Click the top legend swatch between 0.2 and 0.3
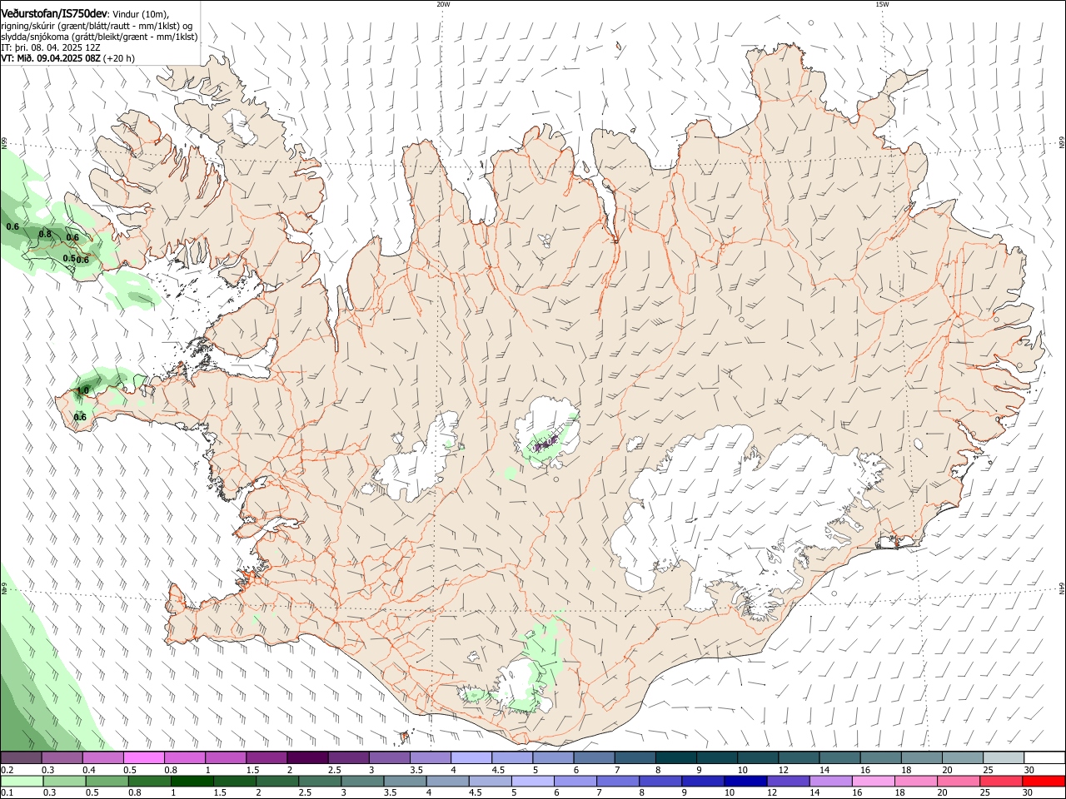 [x=22, y=757]
